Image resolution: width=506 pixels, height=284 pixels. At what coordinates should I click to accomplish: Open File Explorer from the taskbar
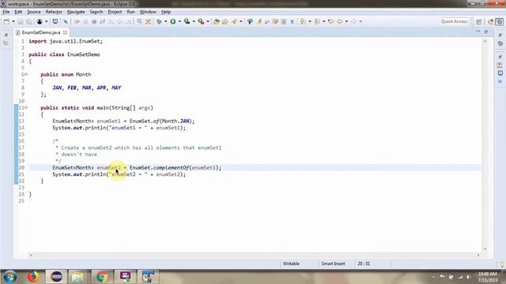pos(77,277)
